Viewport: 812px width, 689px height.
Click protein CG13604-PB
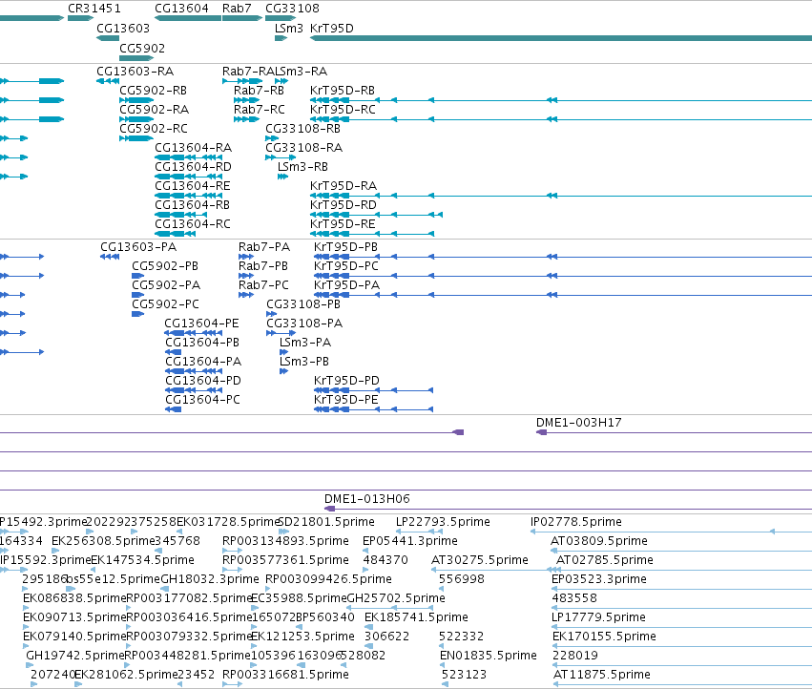pyautogui.click(x=202, y=343)
